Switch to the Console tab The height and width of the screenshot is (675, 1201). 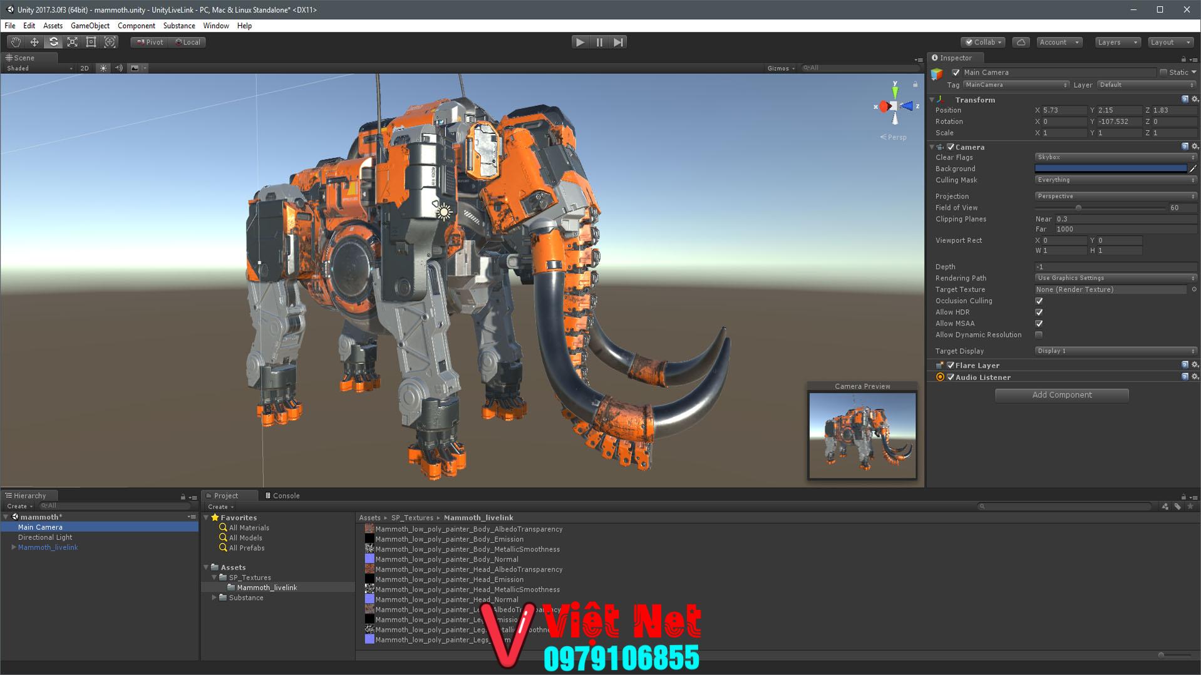click(x=282, y=495)
